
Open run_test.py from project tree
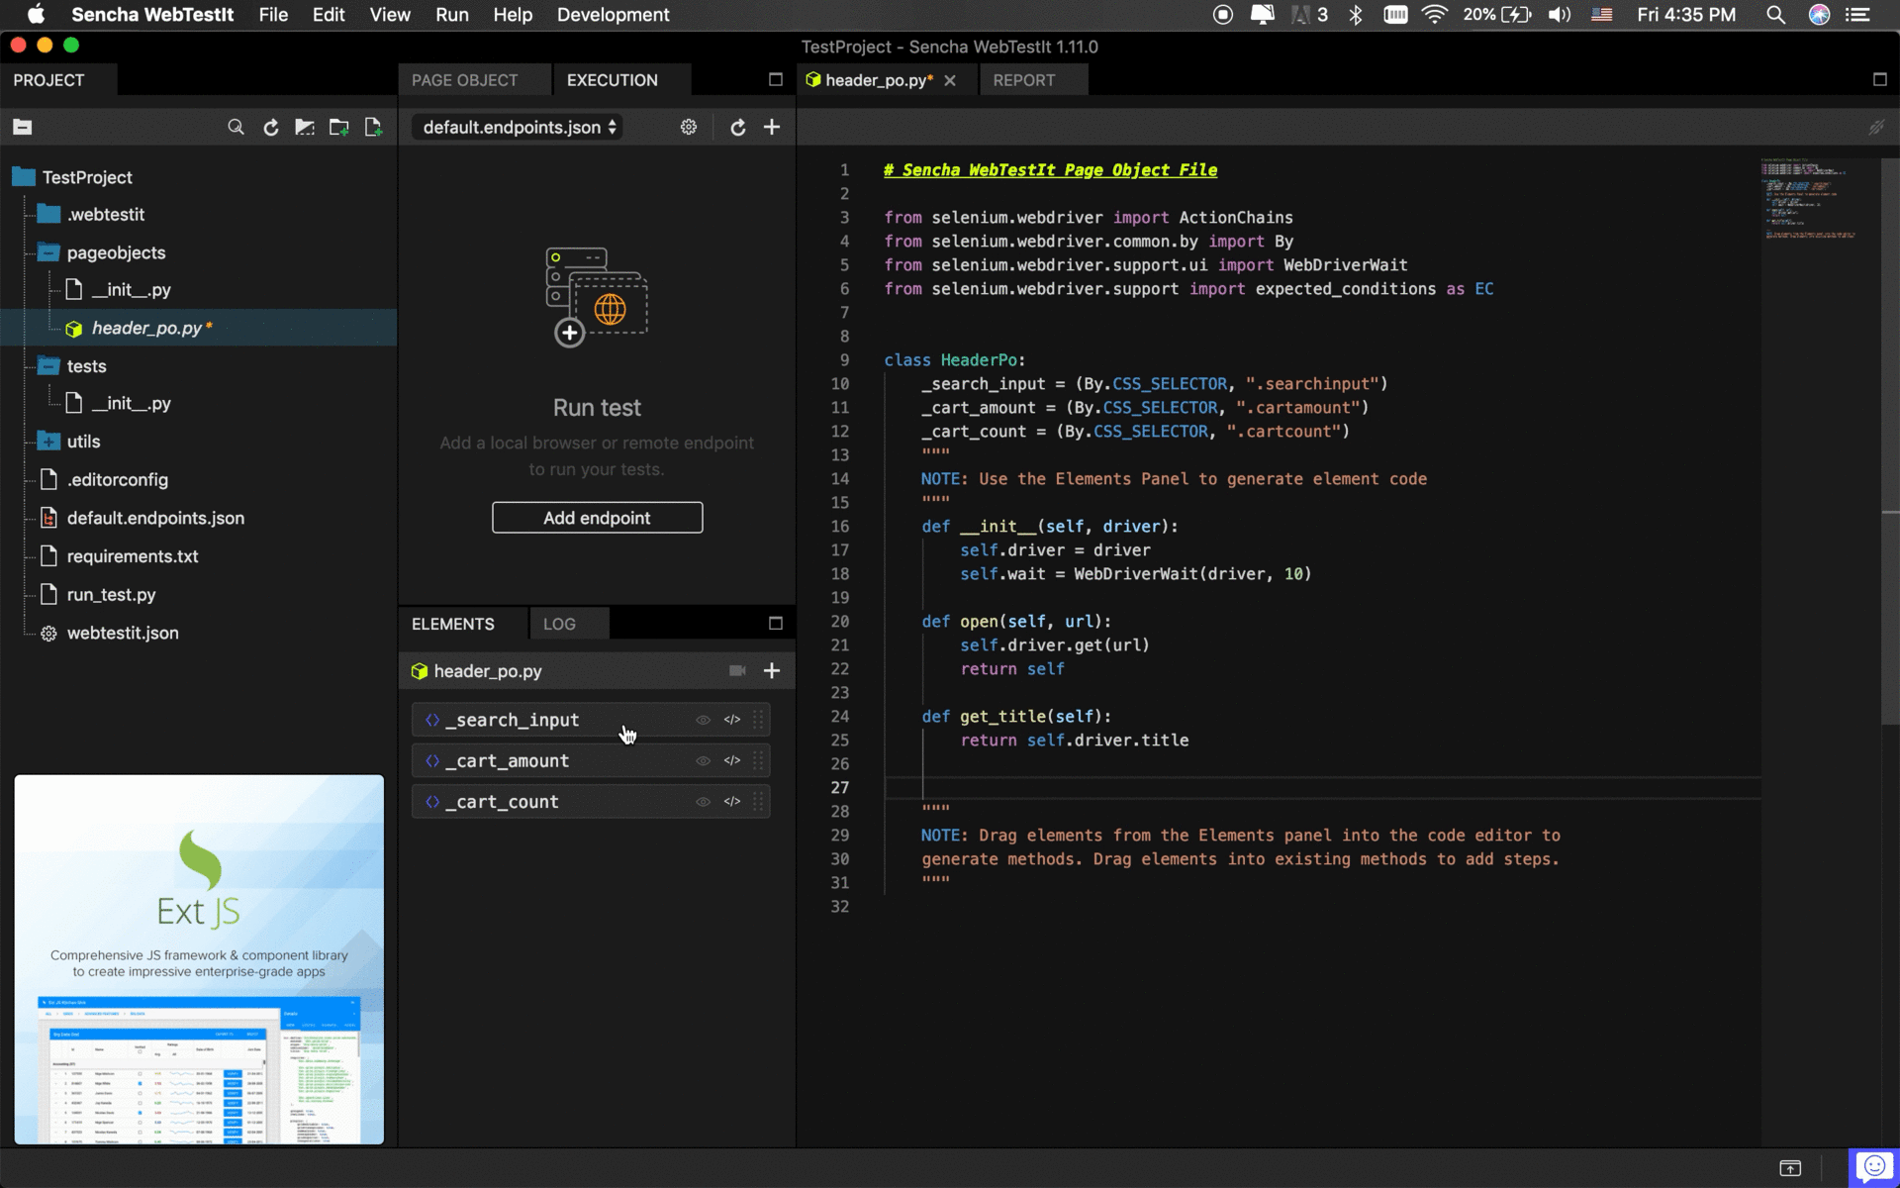(x=111, y=595)
